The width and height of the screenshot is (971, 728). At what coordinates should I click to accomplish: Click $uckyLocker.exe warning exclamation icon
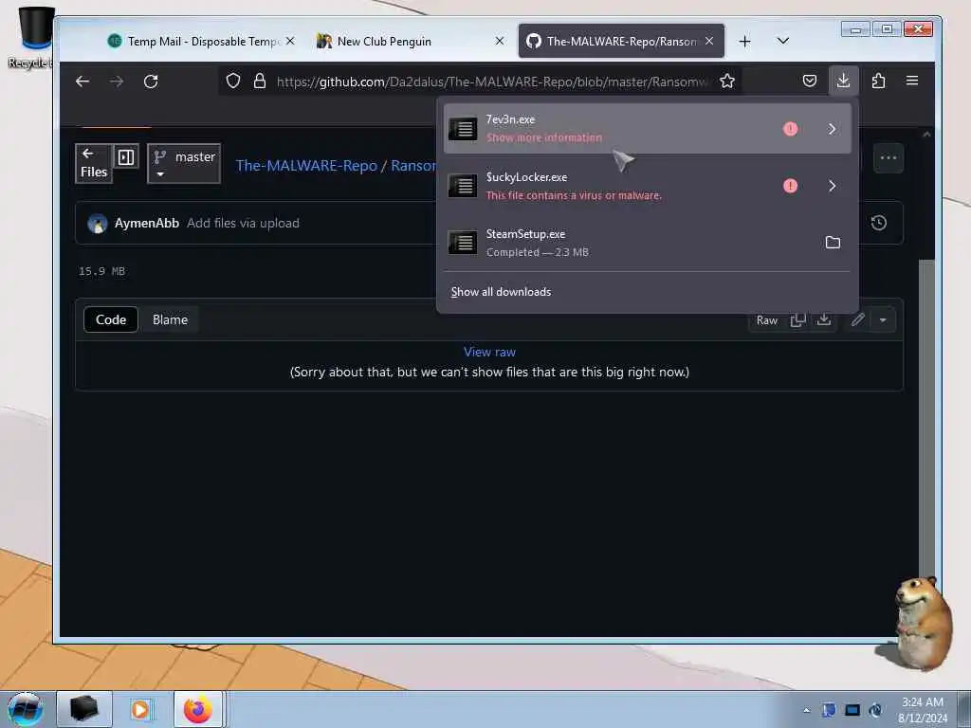pos(790,186)
